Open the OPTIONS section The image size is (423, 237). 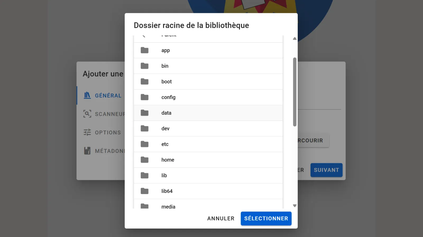[x=108, y=132]
